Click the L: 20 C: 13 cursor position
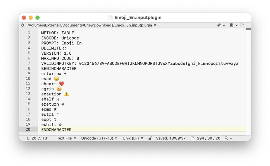 37,138
